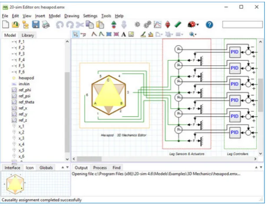267x206 pixels.
Task: Click the up arrow of the Output panel
Action: [x=256, y=167]
